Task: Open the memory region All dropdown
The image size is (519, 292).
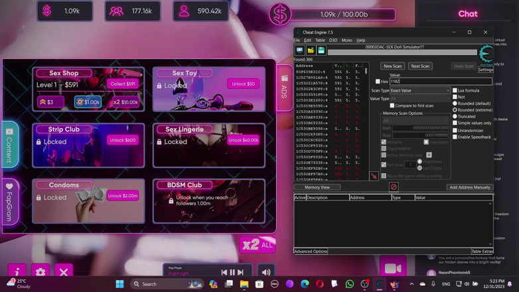Action: 415,121
